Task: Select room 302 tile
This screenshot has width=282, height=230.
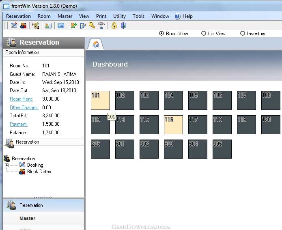Action: pyautogui.click(x=149, y=149)
